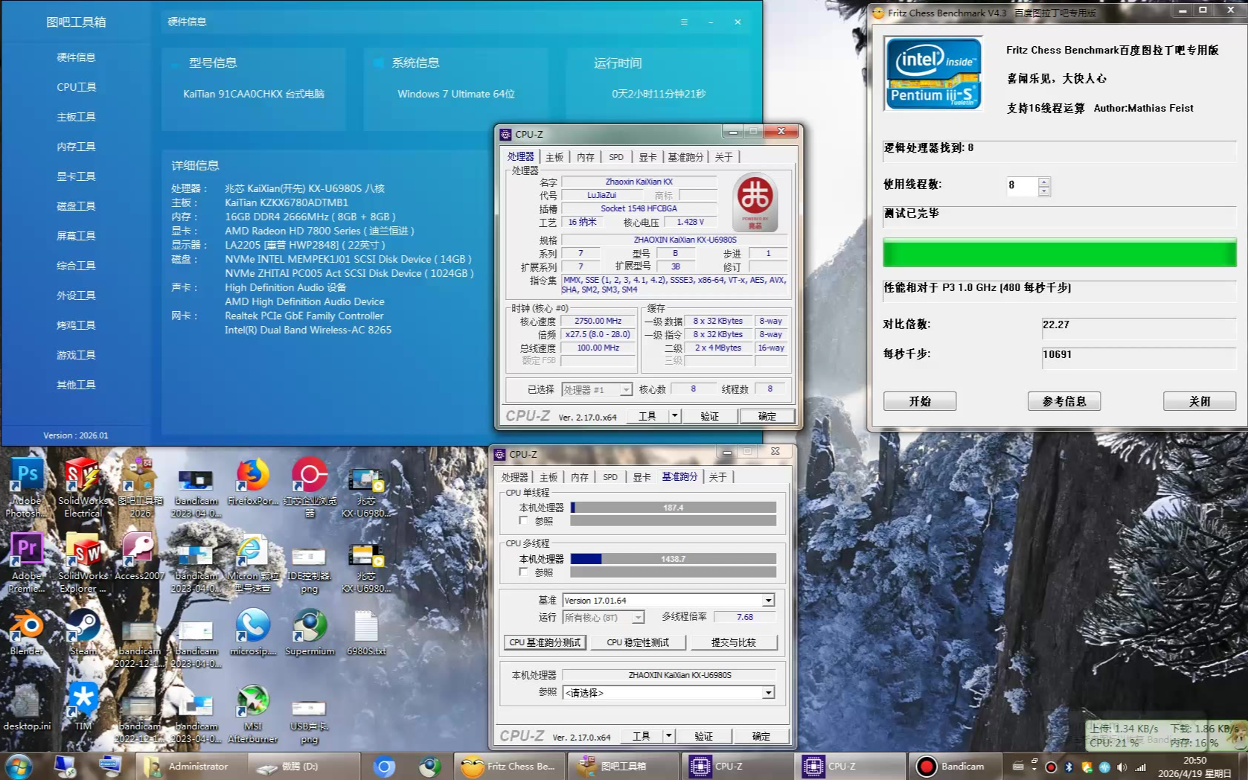Select 烤鸡工具 in toolbox sidebar
Viewport: 1248px width, 780px height.
pos(76,325)
